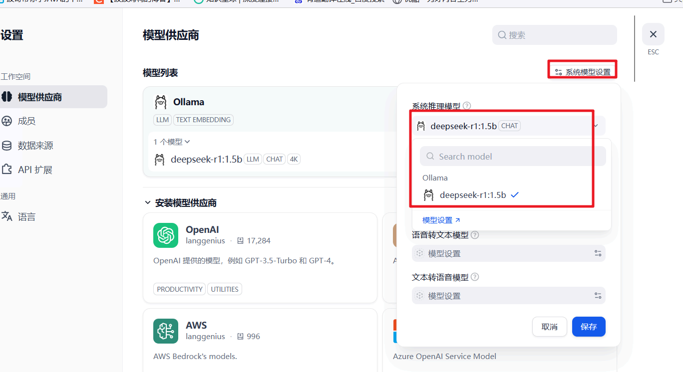Image resolution: width=683 pixels, height=372 pixels.
Task: Click help icon next to 文本转语音模型
Action: tap(475, 277)
